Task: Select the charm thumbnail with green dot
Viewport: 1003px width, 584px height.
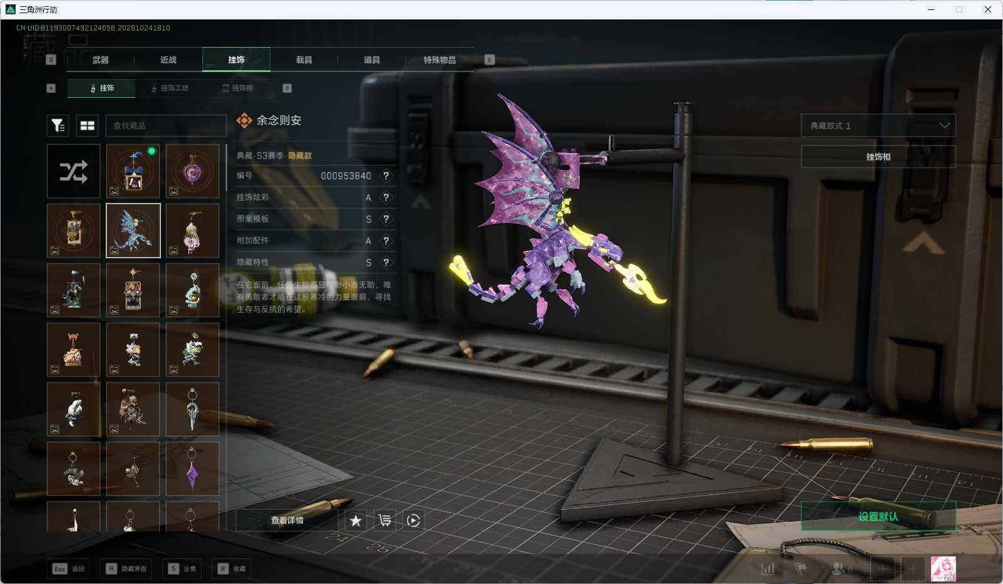Action: coord(133,171)
